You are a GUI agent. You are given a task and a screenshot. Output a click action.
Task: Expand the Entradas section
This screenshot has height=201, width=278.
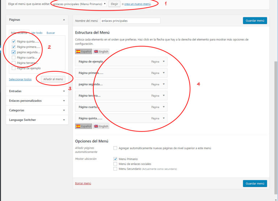(x=64, y=91)
